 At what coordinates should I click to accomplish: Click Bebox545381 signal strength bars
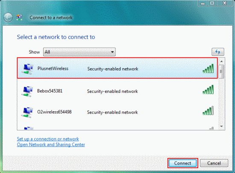click(208, 89)
